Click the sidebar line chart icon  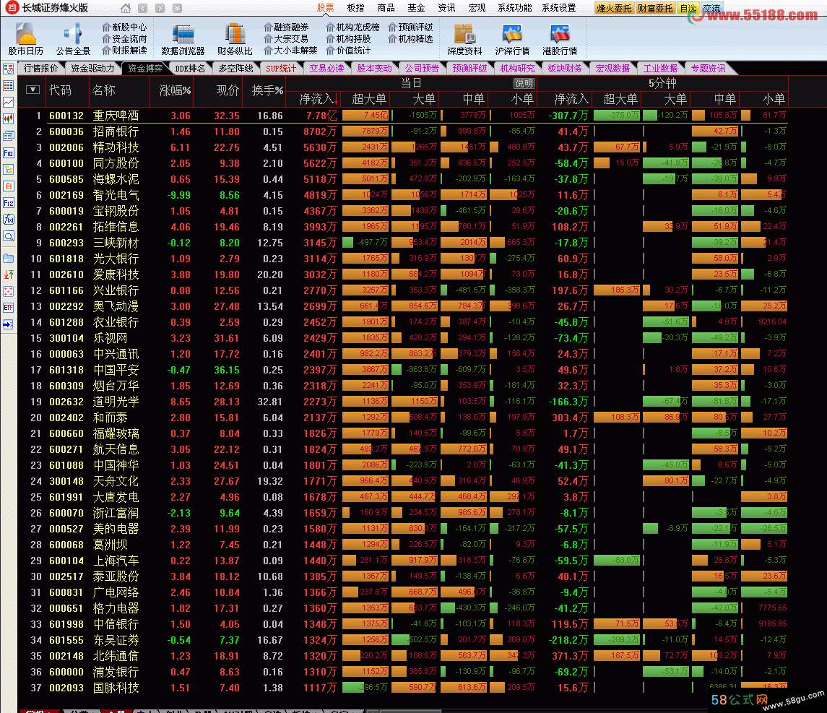click(9, 103)
